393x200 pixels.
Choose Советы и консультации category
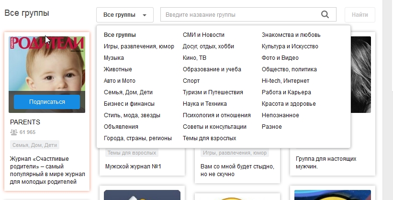(214, 127)
